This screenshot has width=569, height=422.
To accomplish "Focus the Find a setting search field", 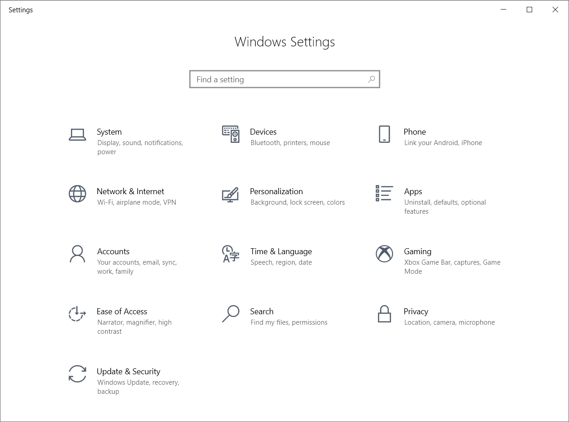I will [x=285, y=79].
